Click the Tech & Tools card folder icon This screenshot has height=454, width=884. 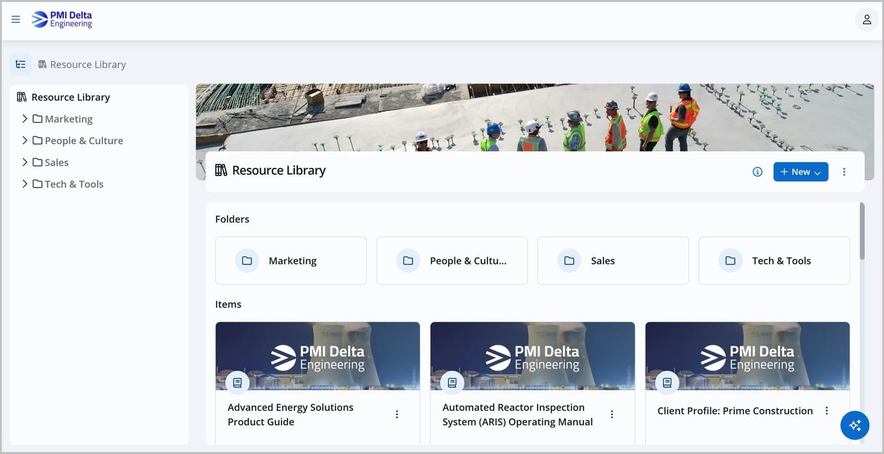(730, 261)
